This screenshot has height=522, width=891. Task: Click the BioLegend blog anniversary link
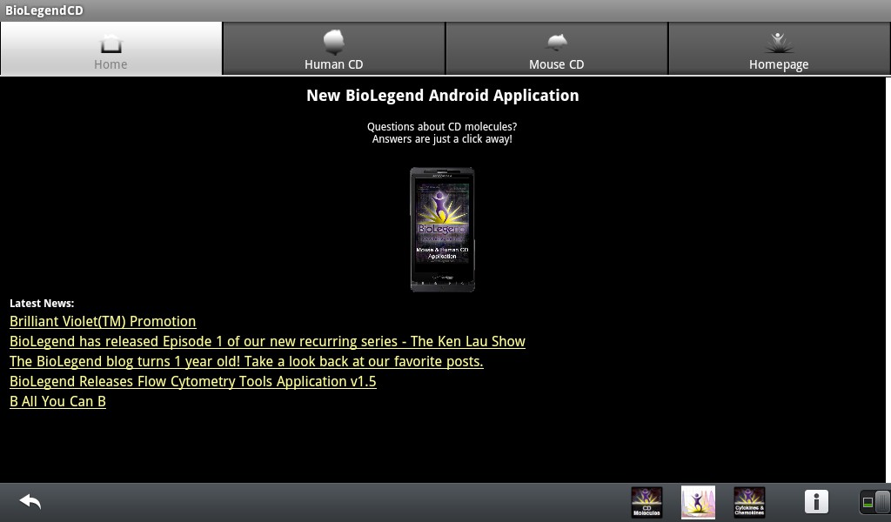(x=245, y=361)
